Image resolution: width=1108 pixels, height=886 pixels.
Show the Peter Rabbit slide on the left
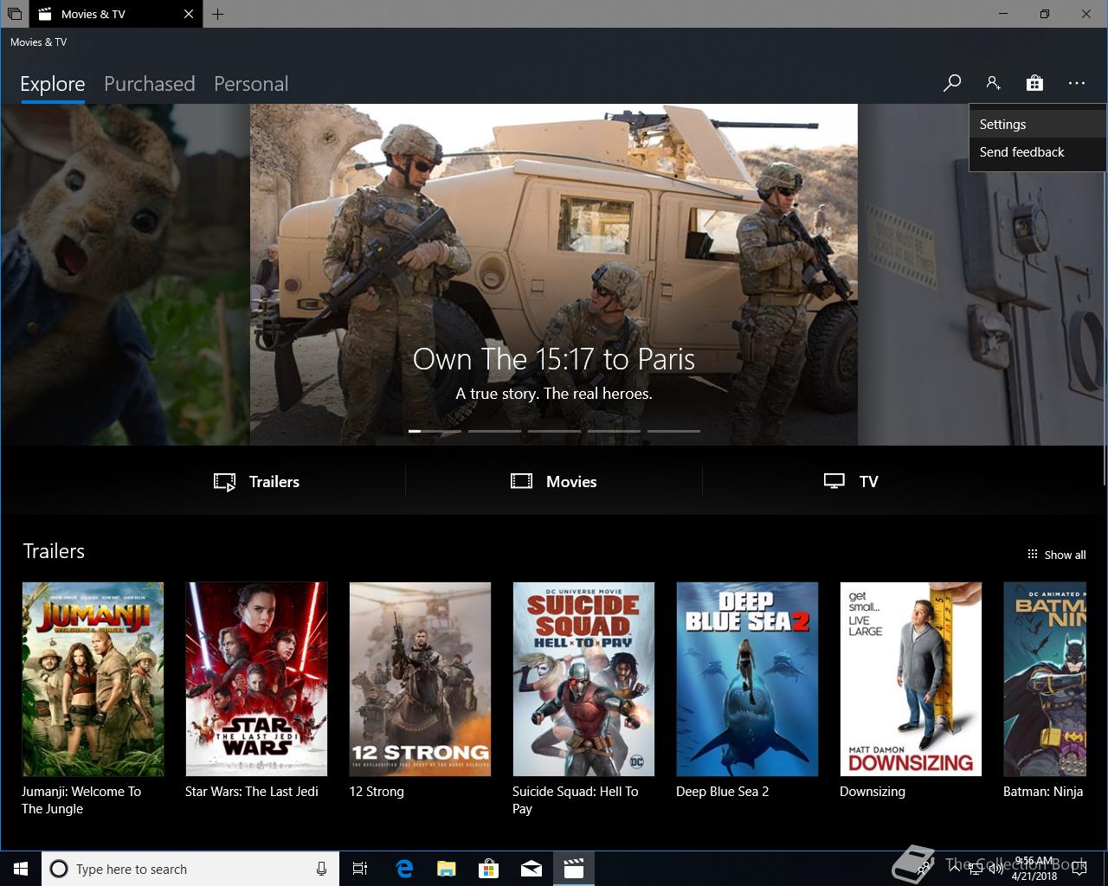tap(125, 275)
